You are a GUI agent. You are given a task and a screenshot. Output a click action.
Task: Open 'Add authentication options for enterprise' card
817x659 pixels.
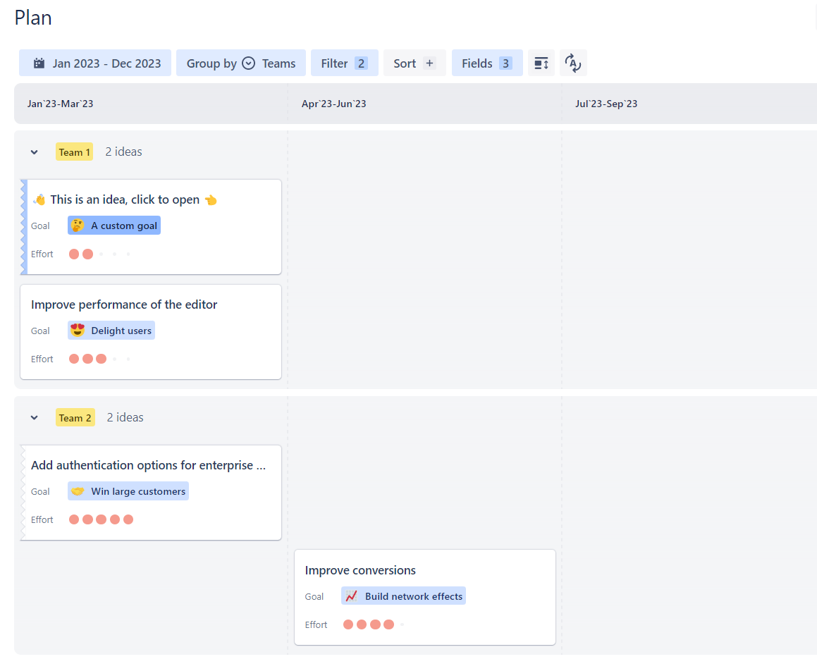pyautogui.click(x=151, y=492)
